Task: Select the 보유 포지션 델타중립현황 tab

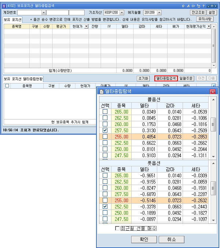Action: coord(23,78)
